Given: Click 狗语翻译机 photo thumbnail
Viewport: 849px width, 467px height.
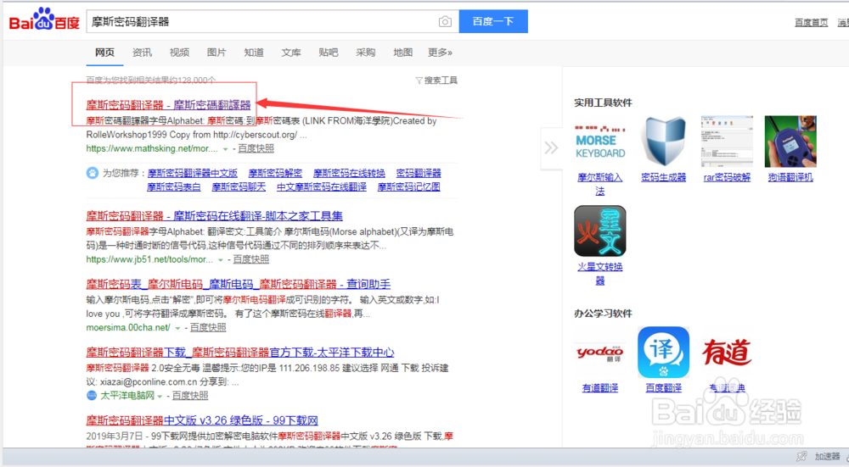Looking at the screenshot, I should [x=790, y=142].
